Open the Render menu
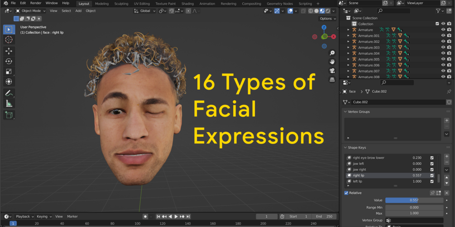Screen dimensions: 455x227 tap(36, 3)
